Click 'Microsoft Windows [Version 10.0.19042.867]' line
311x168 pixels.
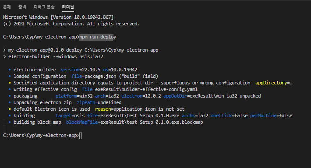click(58, 17)
